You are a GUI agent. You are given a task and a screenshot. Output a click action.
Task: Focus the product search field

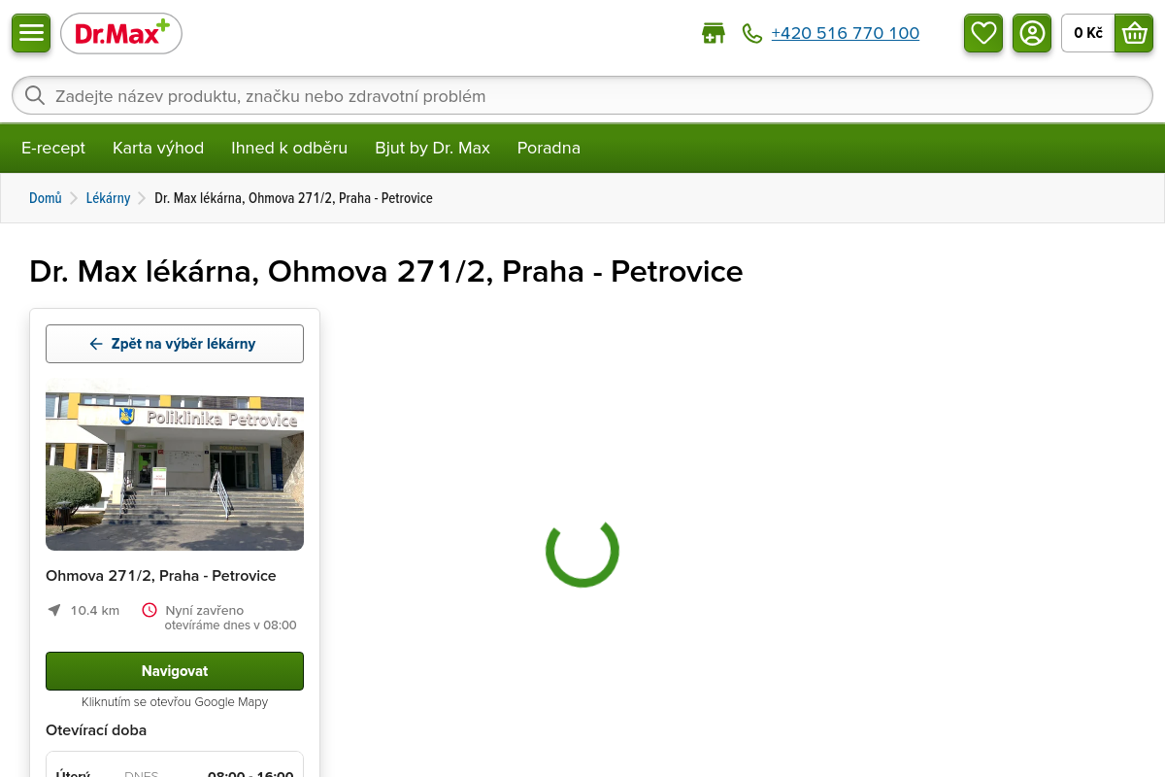[x=582, y=95]
